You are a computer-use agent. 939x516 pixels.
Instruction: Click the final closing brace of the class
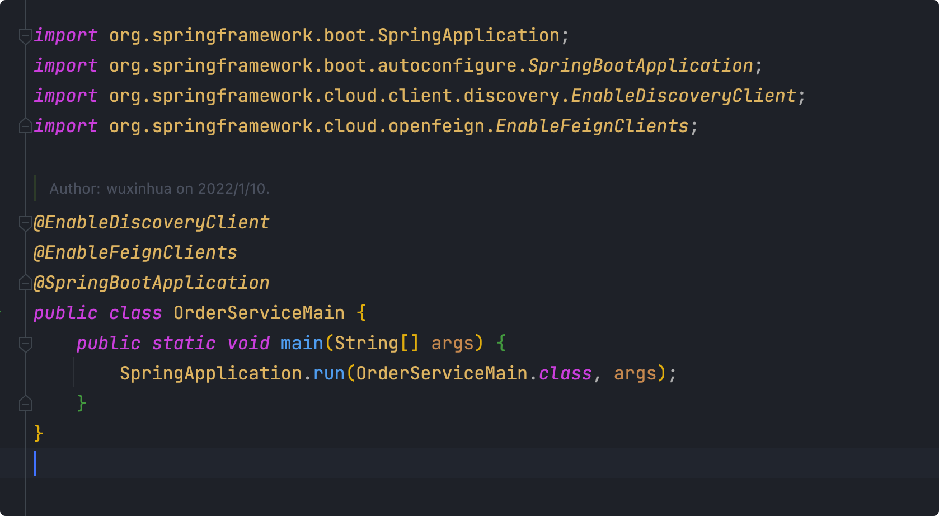(x=39, y=433)
